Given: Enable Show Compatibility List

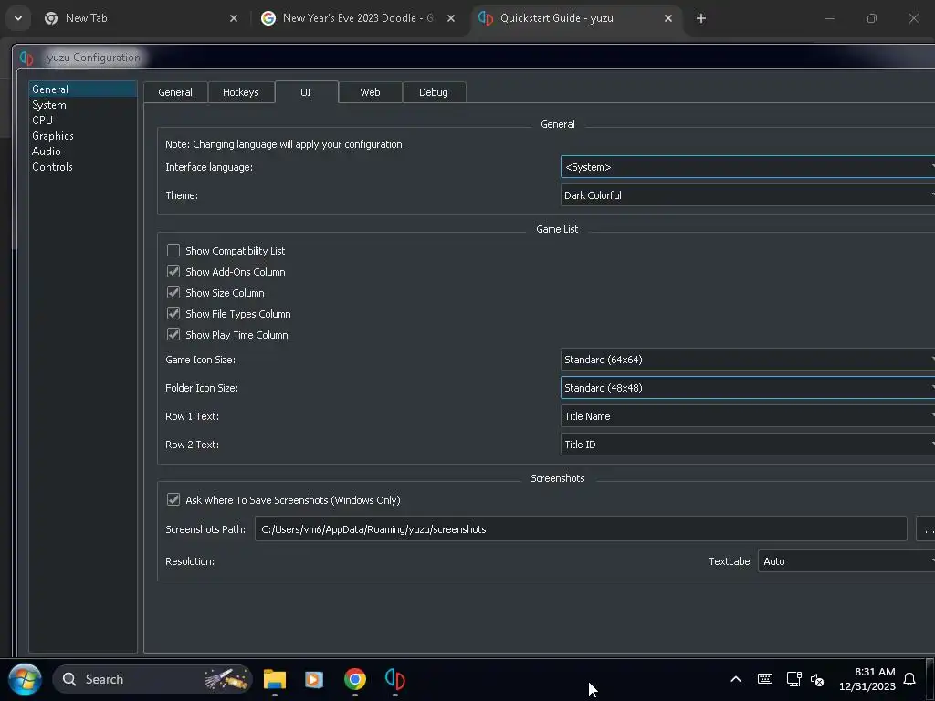Looking at the screenshot, I should (x=173, y=250).
